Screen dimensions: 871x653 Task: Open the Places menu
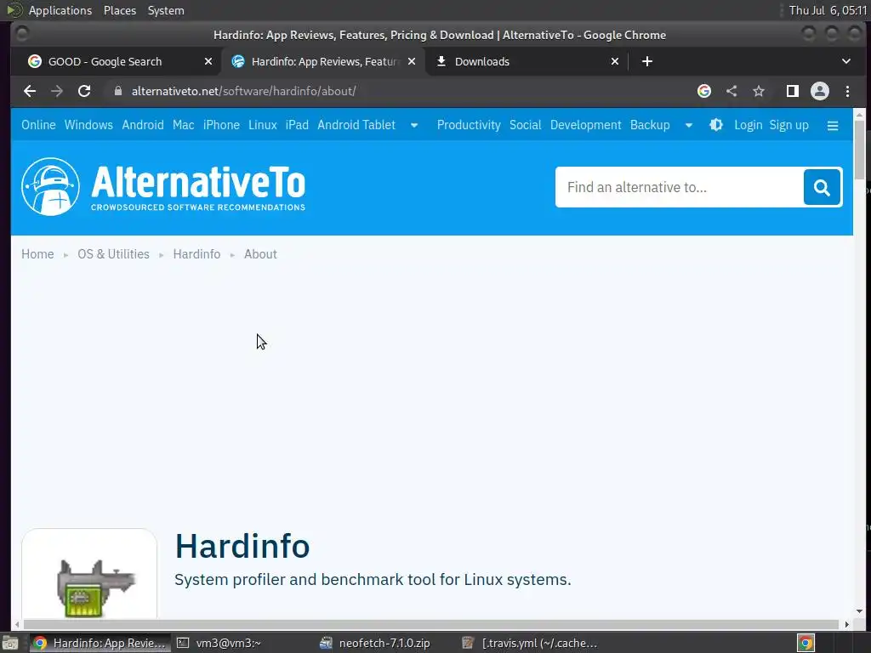point(120,10)
